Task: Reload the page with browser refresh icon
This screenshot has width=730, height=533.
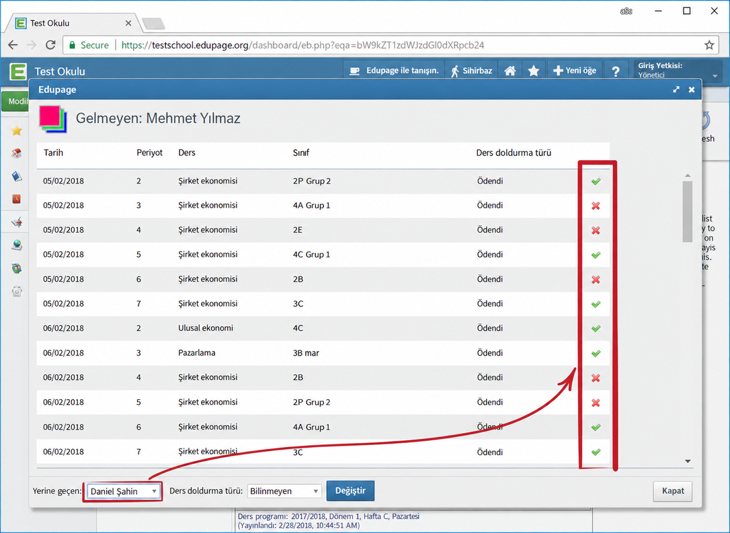Action: tap(50, 45)
